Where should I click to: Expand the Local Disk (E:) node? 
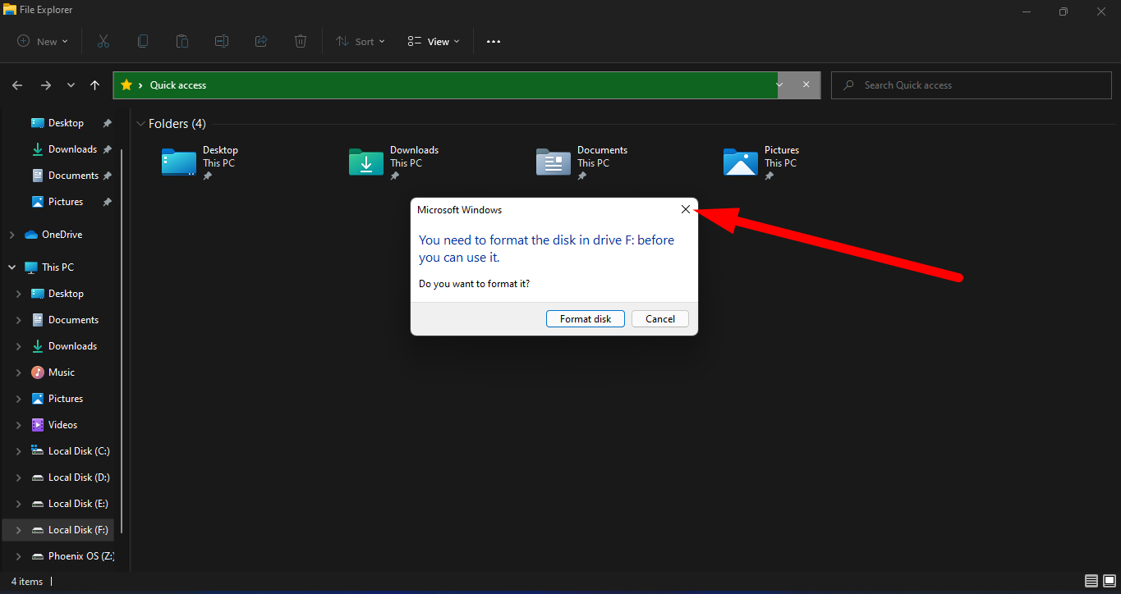19,504
